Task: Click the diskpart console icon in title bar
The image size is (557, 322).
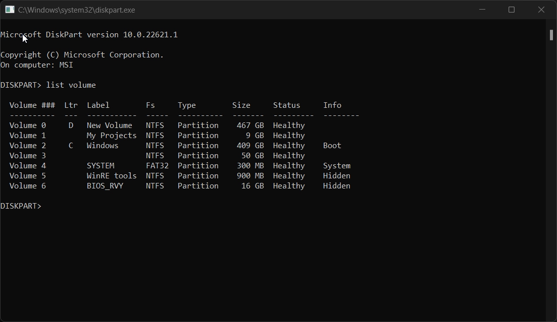Action: [10, 10]
